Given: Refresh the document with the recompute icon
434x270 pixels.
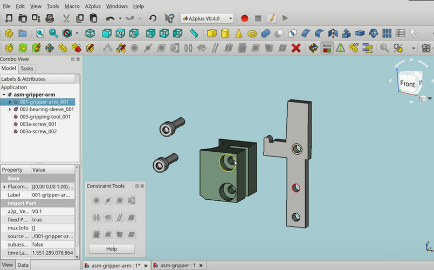Looking at the screenshot, I should tap(153, 18).
